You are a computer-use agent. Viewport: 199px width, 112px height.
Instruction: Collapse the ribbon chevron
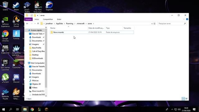[x=184, y=19]
